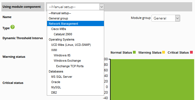Select MySQL component group
The image size is (195, 100).
75,87
